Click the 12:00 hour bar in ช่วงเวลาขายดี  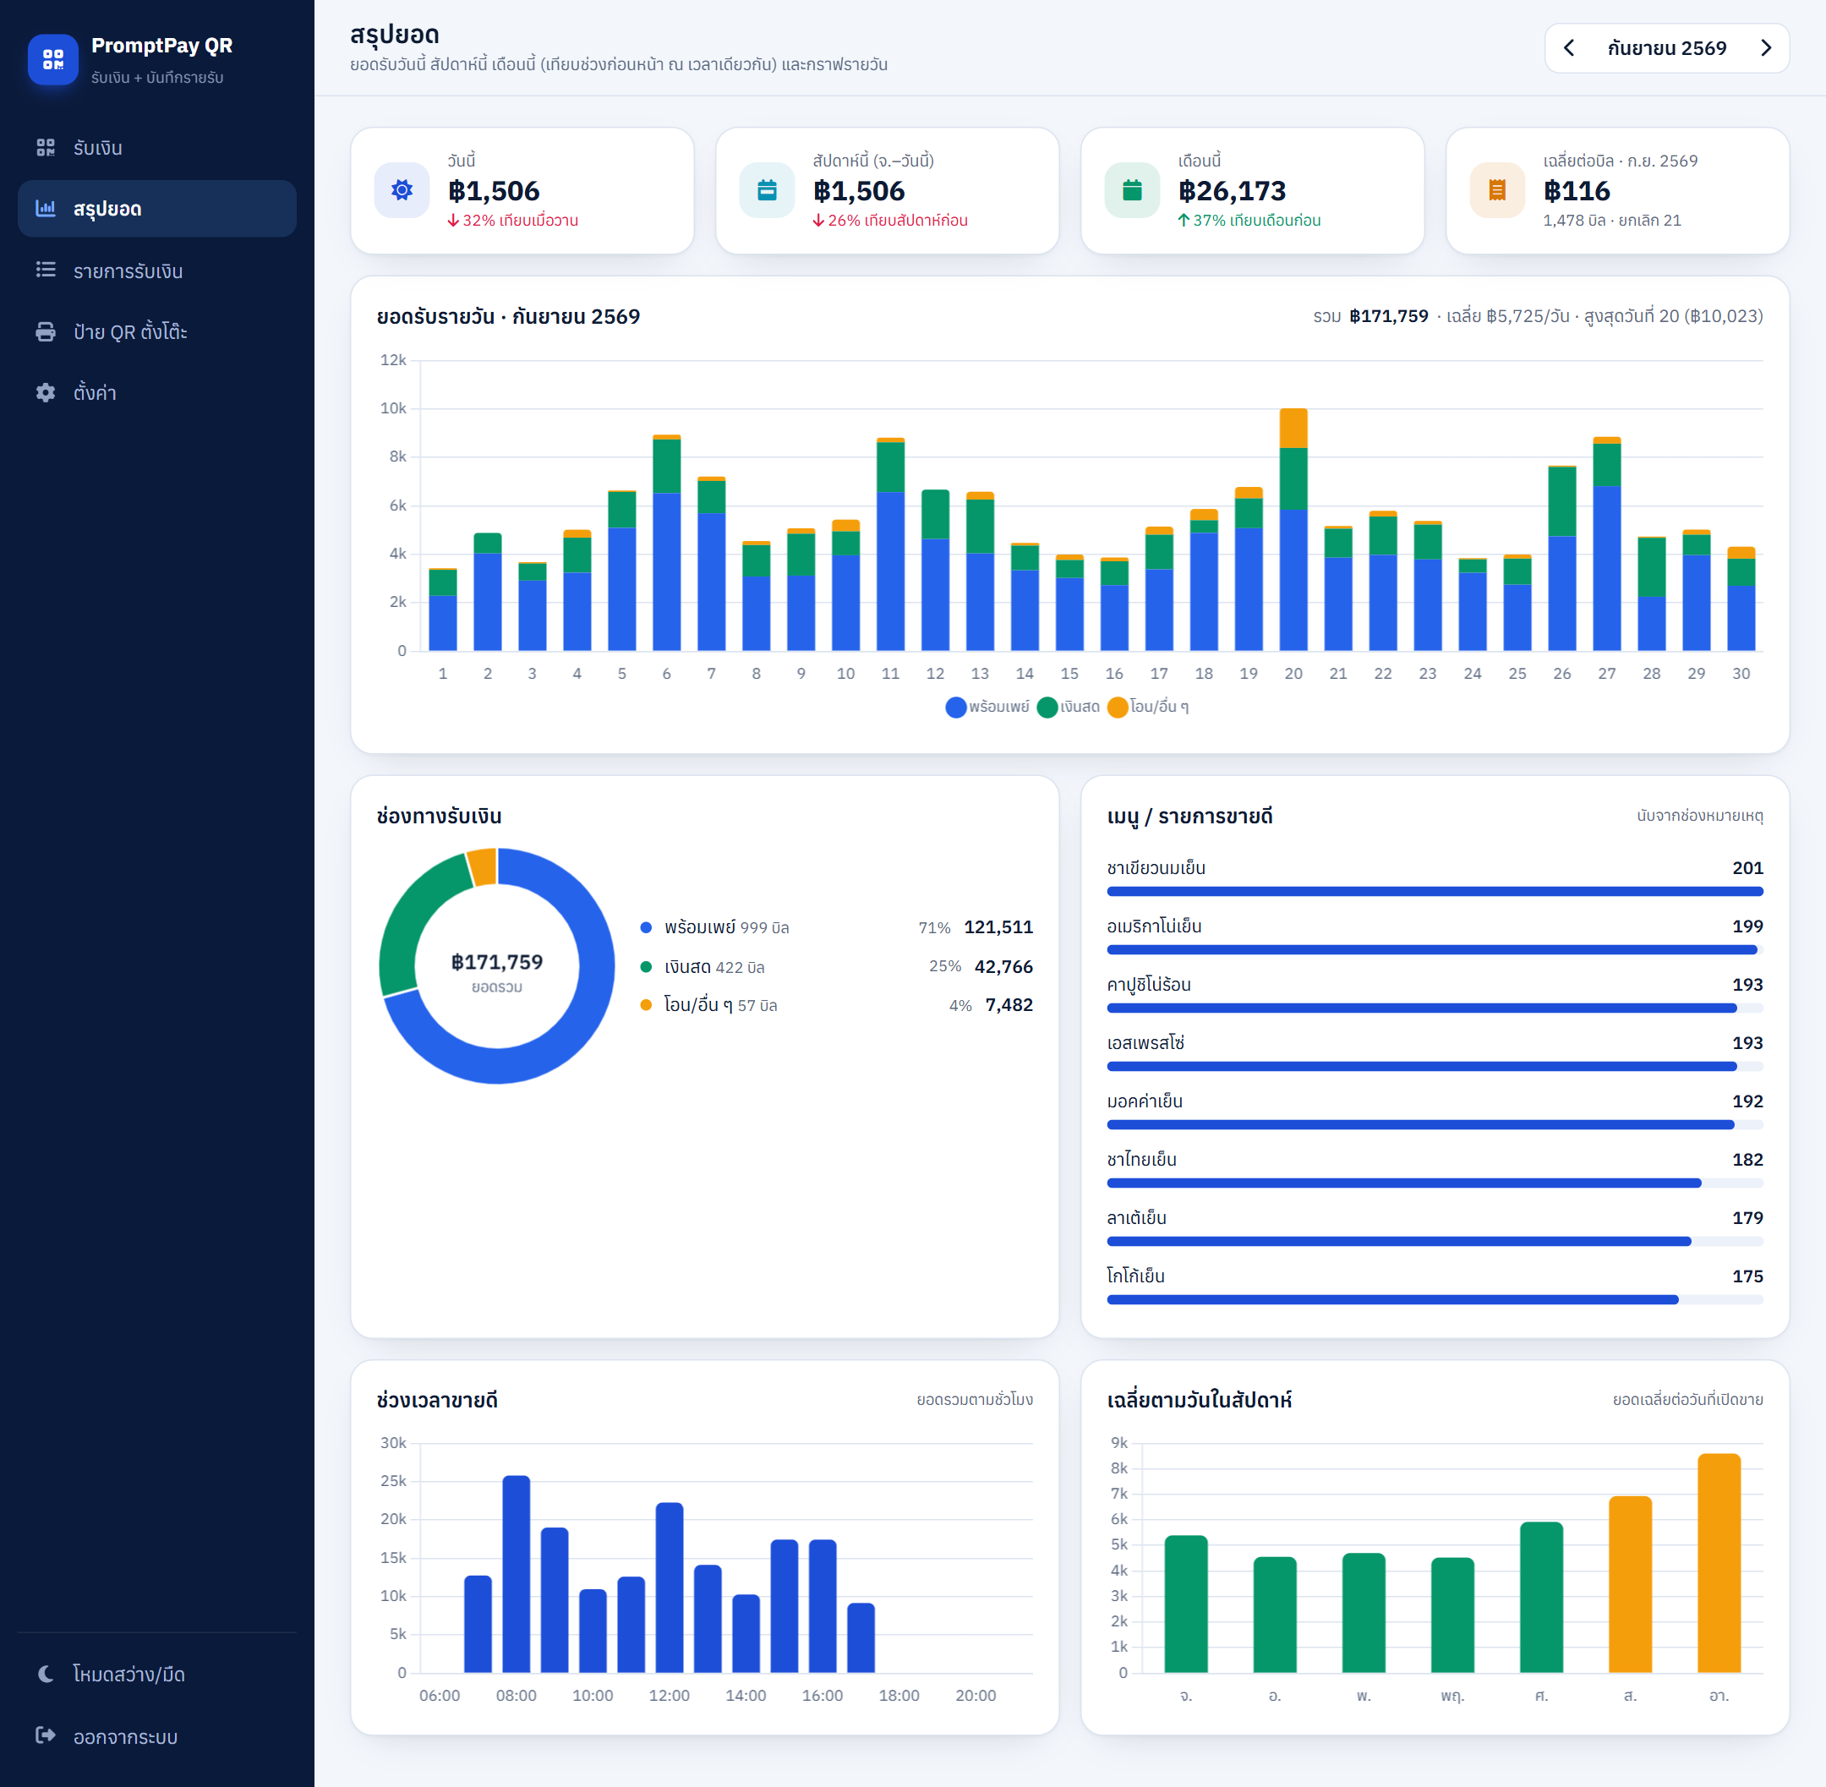670,1588
